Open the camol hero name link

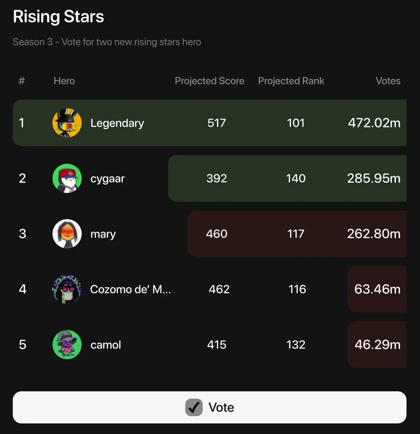[106, 345]
